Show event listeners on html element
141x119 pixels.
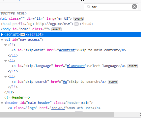click(x=78, y=19)
